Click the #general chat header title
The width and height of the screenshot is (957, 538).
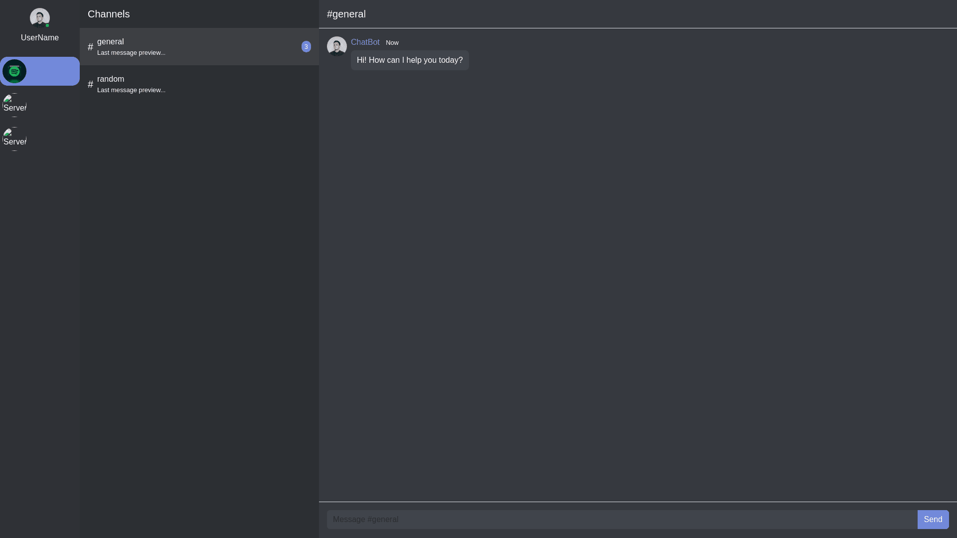pyautogui.click(x=346, y=14)
